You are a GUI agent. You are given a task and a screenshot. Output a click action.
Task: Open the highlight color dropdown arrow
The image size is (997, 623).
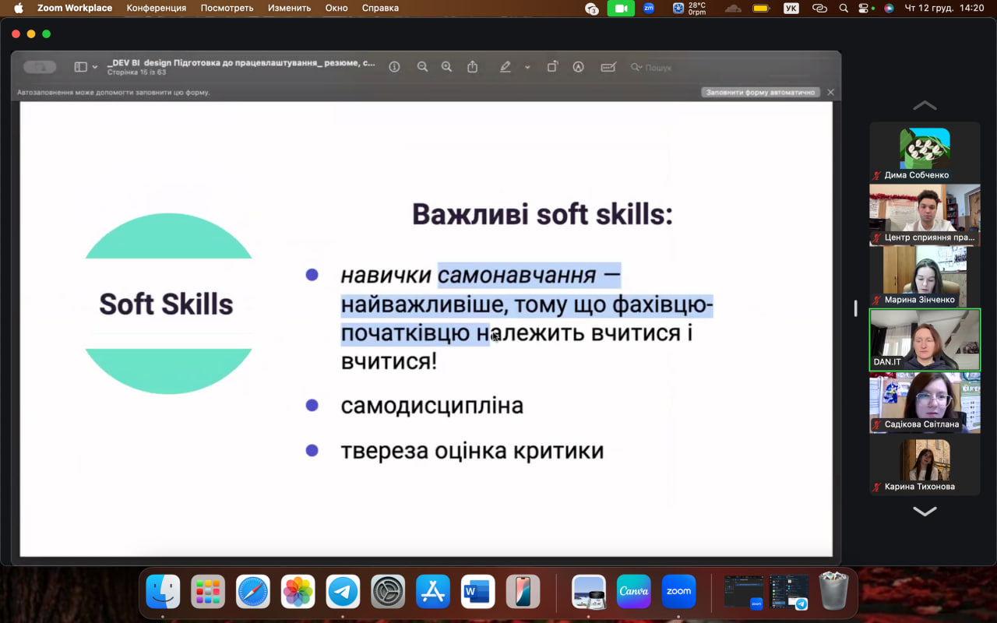527,67
